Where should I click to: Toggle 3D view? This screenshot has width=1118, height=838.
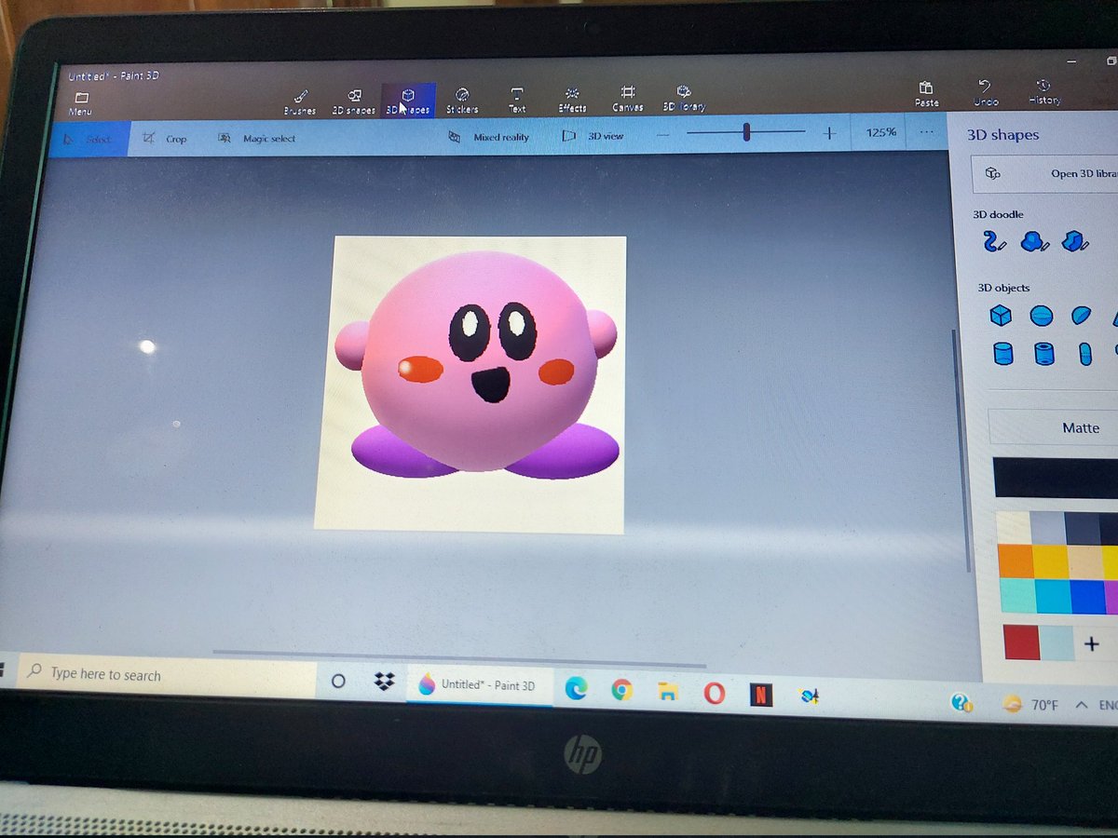[593, 136]
